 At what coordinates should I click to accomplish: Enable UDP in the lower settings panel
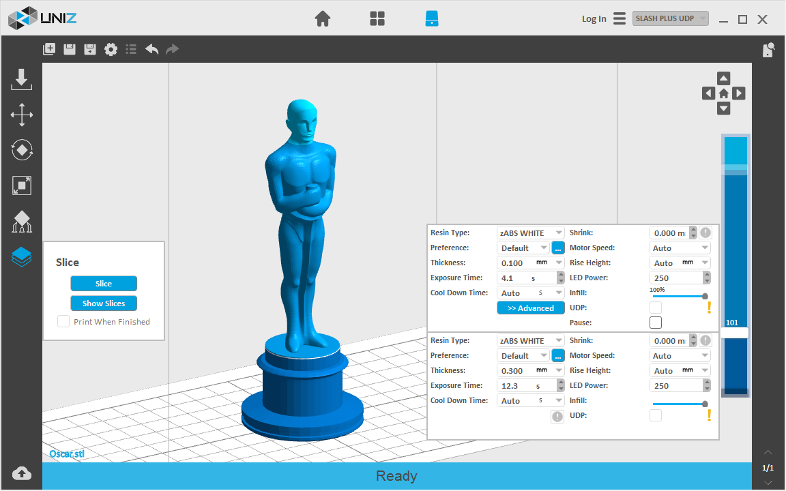coord(656,415)
